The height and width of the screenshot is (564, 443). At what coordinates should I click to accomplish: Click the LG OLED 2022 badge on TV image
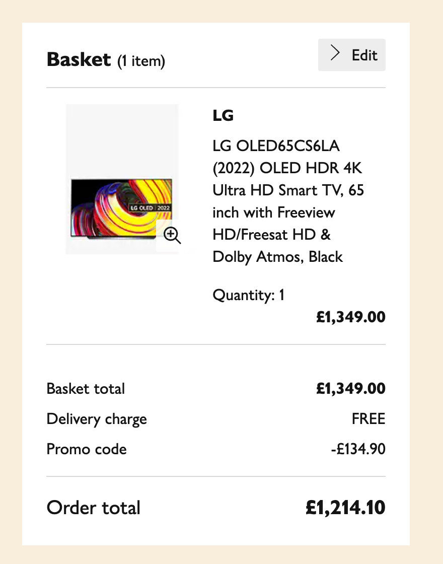tap(151, 207)
